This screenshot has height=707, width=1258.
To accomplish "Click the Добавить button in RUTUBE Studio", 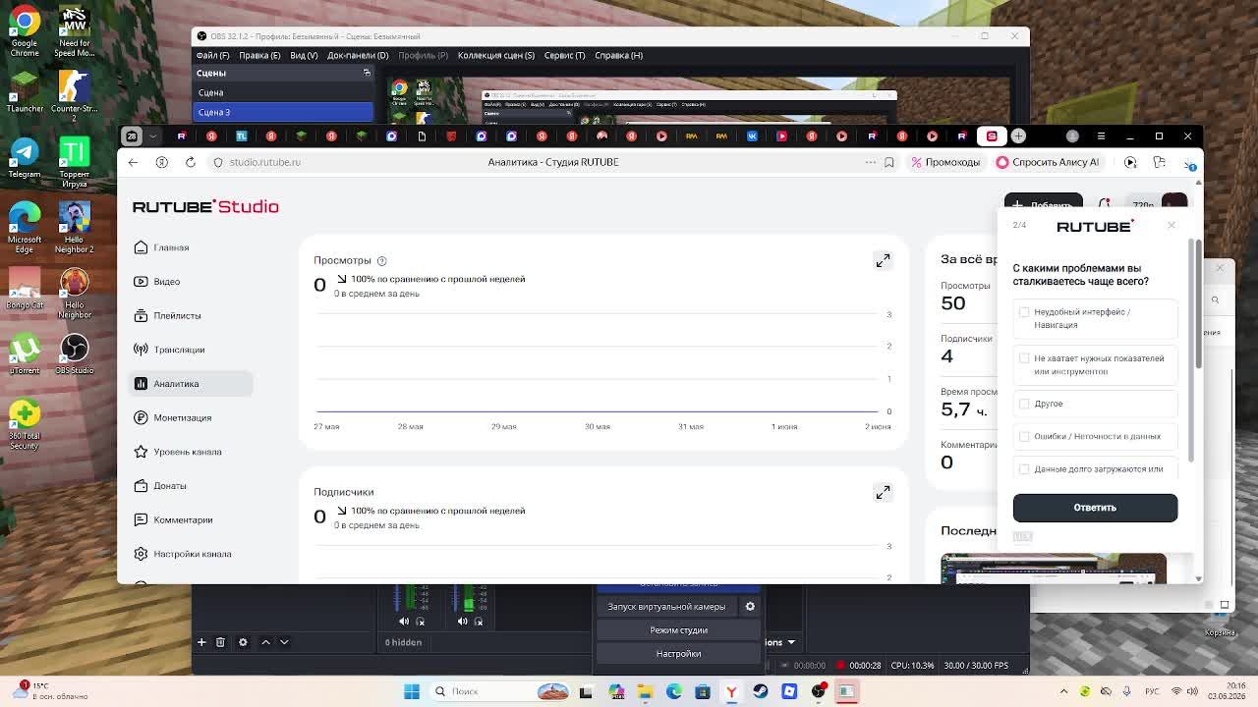I will click(x=1043, y=204).
